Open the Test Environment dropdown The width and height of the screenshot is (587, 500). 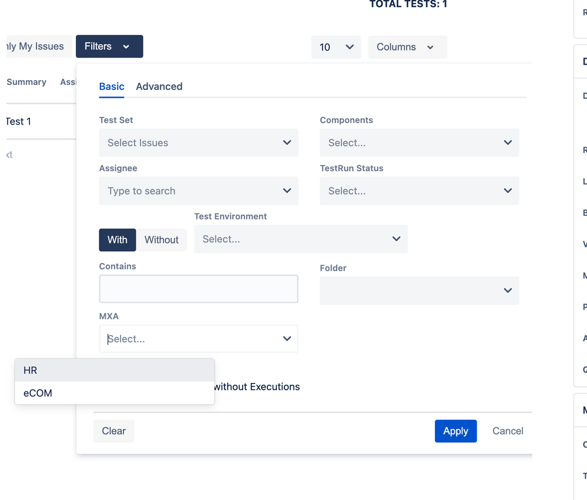point(301,239)
